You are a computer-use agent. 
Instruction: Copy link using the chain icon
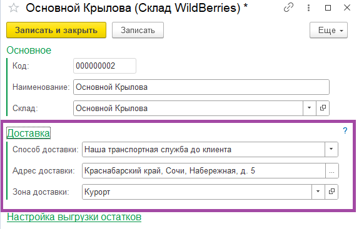[x=288, y=7]
